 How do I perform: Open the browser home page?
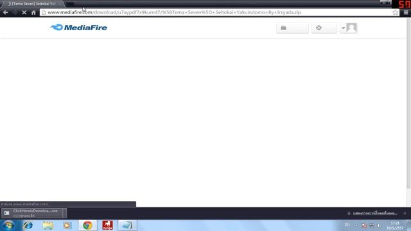coord(33,12)
